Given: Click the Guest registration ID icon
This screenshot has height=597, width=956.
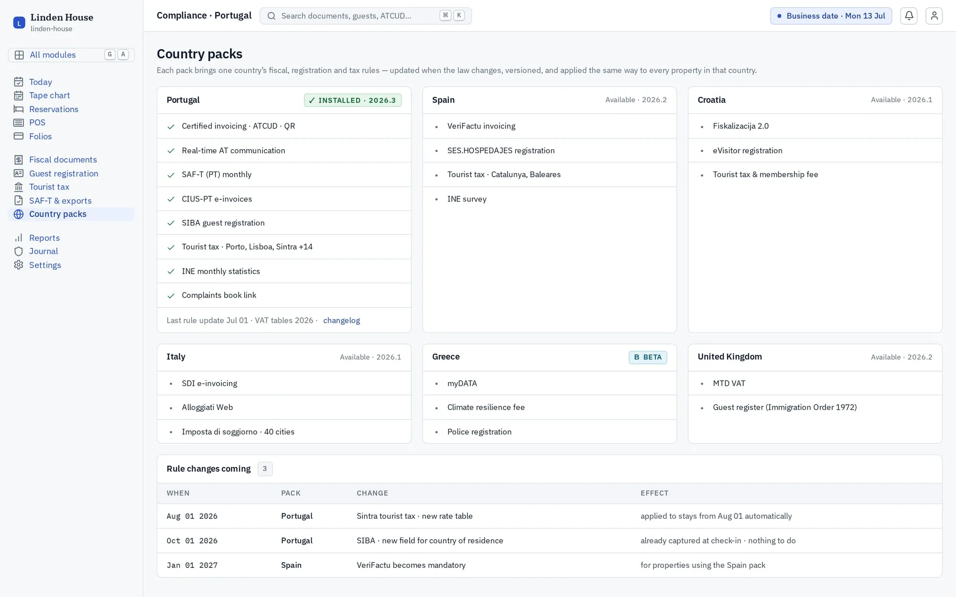Looking at the screenshot, I should pyautogui.click(x=19, y=173).
